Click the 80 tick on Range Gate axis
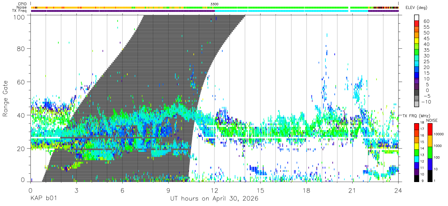Image resolution: width=448 pixels, height=206 pixels. 21,49
